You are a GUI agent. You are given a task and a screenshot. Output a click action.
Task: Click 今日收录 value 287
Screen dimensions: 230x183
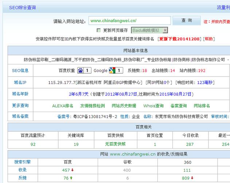tap(190, 144)
